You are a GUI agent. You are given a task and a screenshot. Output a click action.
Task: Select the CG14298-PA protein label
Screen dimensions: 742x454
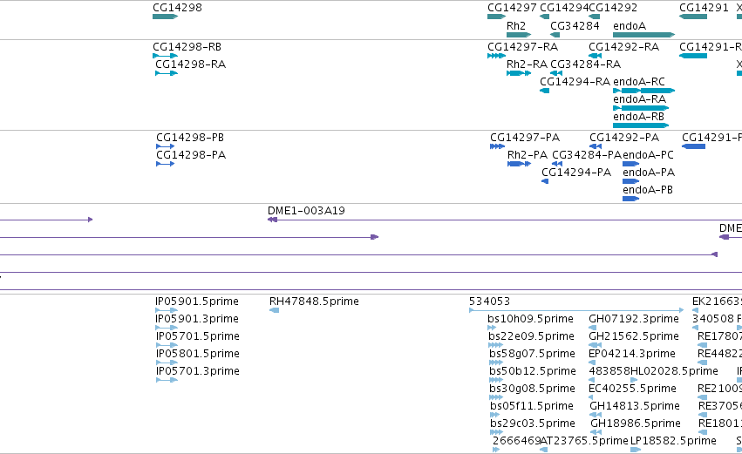(191, 155)
